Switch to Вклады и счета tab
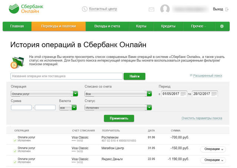The image size is (237, 168). click(x=107, y=26)
